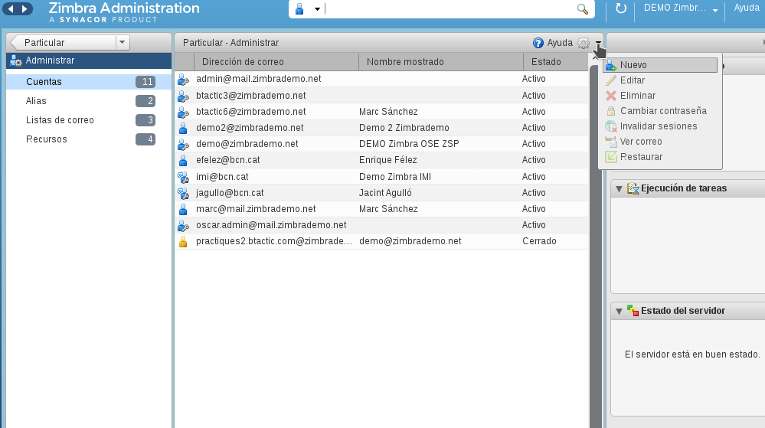The height and width of the screenshot is (428, 765).
Task: Click into the top search input field
Action: coord(449,8)
